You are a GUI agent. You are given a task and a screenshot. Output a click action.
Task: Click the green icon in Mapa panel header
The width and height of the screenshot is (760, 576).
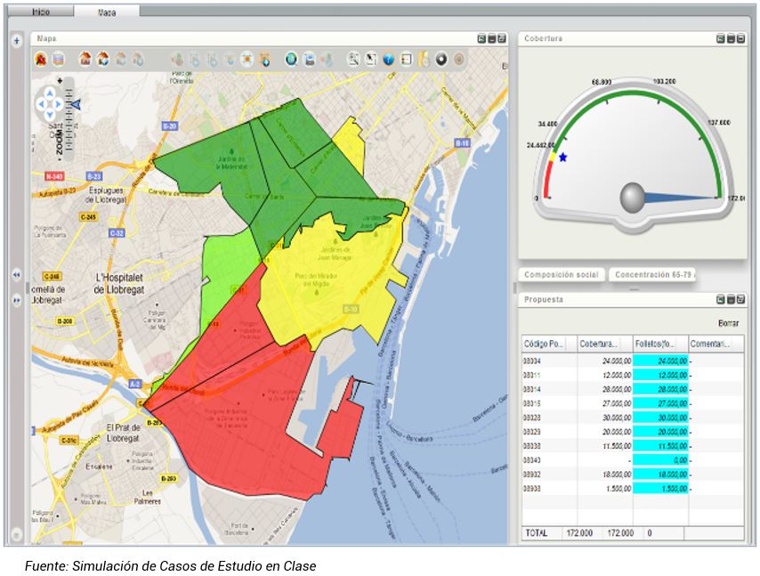481,39
